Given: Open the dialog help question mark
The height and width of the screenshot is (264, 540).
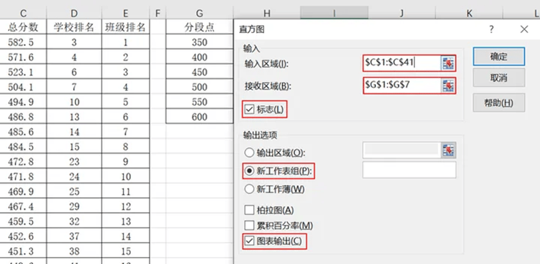Looking at the screenshot, I should click(x=491, y=30).
